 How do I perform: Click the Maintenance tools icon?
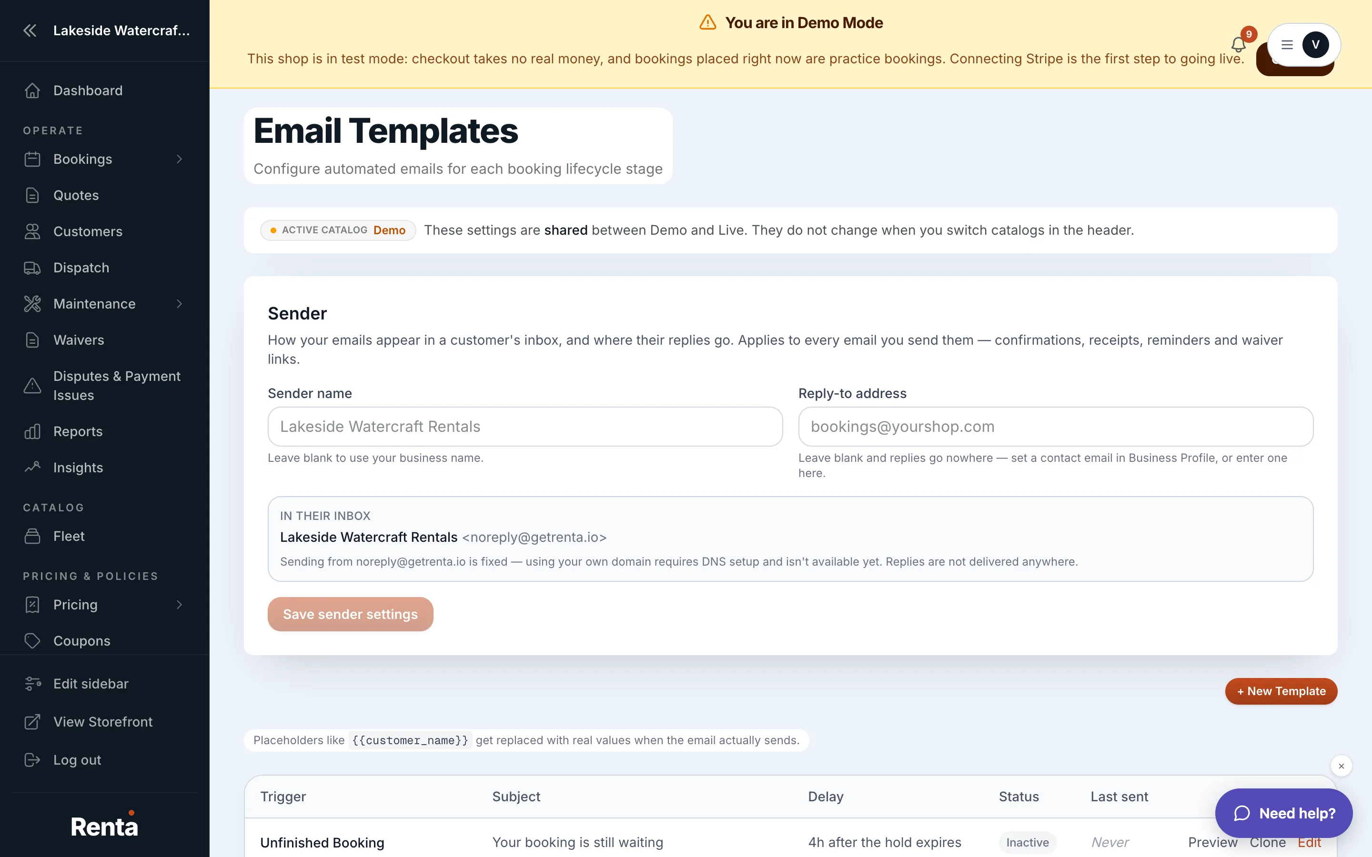tap(32, 304)
